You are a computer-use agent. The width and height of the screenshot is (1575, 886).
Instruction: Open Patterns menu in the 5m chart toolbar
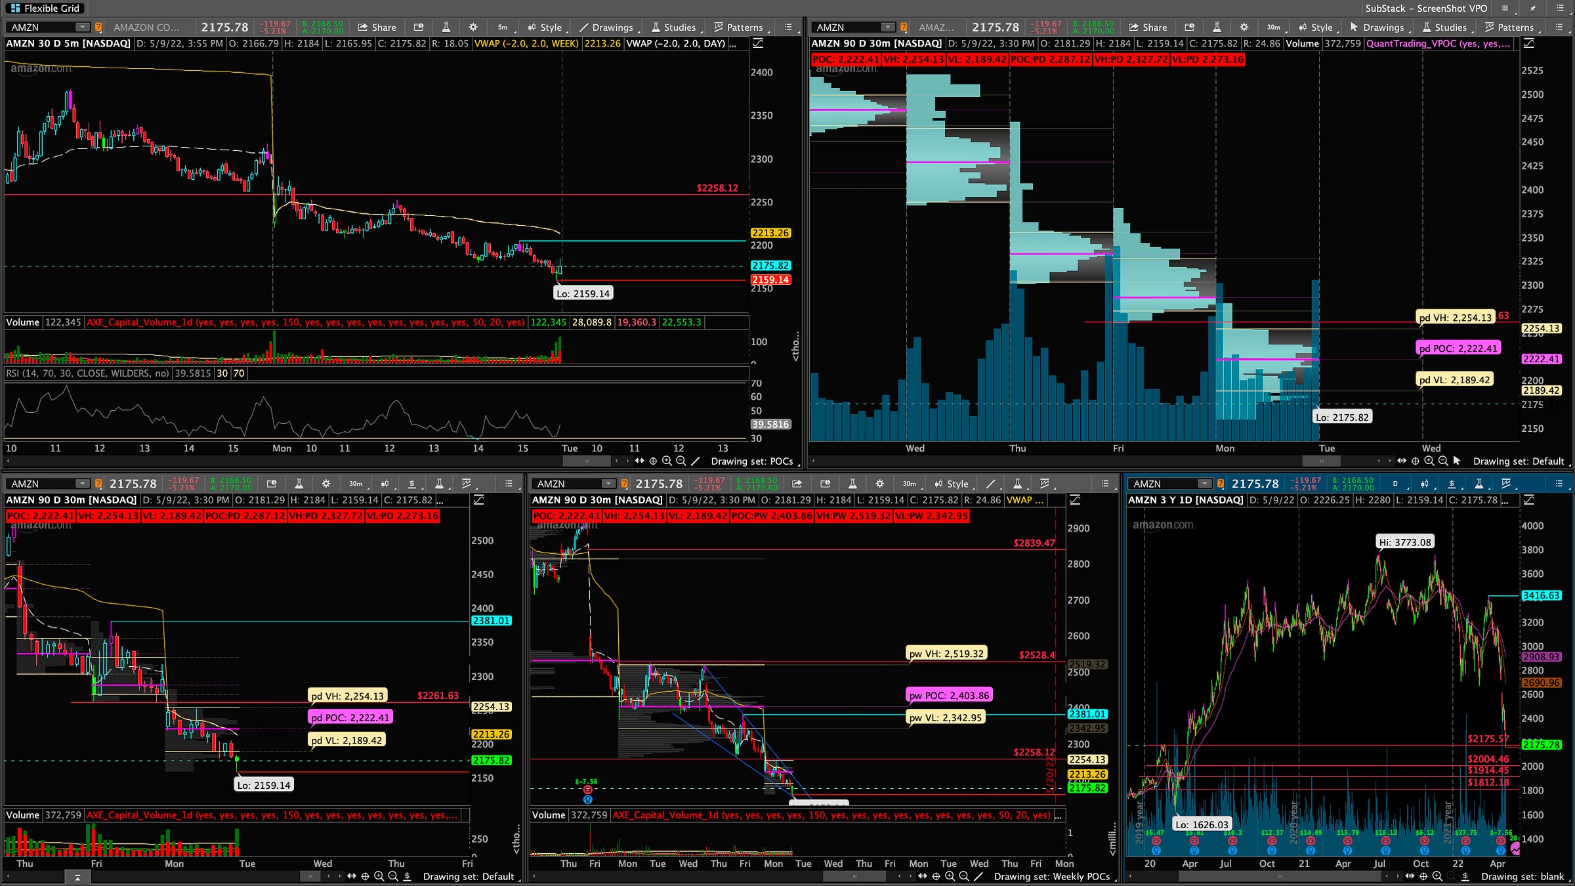click(x=740, y=27)
